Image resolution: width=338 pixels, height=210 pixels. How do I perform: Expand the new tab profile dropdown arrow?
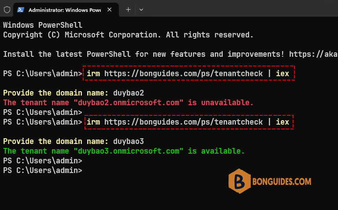click(141, 10)
